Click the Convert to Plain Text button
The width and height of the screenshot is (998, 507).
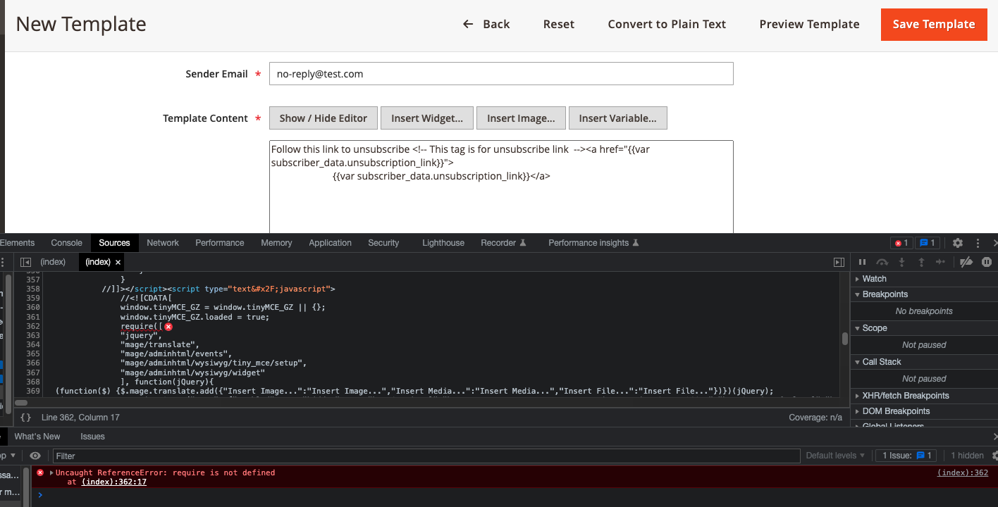tap(667, 23)
